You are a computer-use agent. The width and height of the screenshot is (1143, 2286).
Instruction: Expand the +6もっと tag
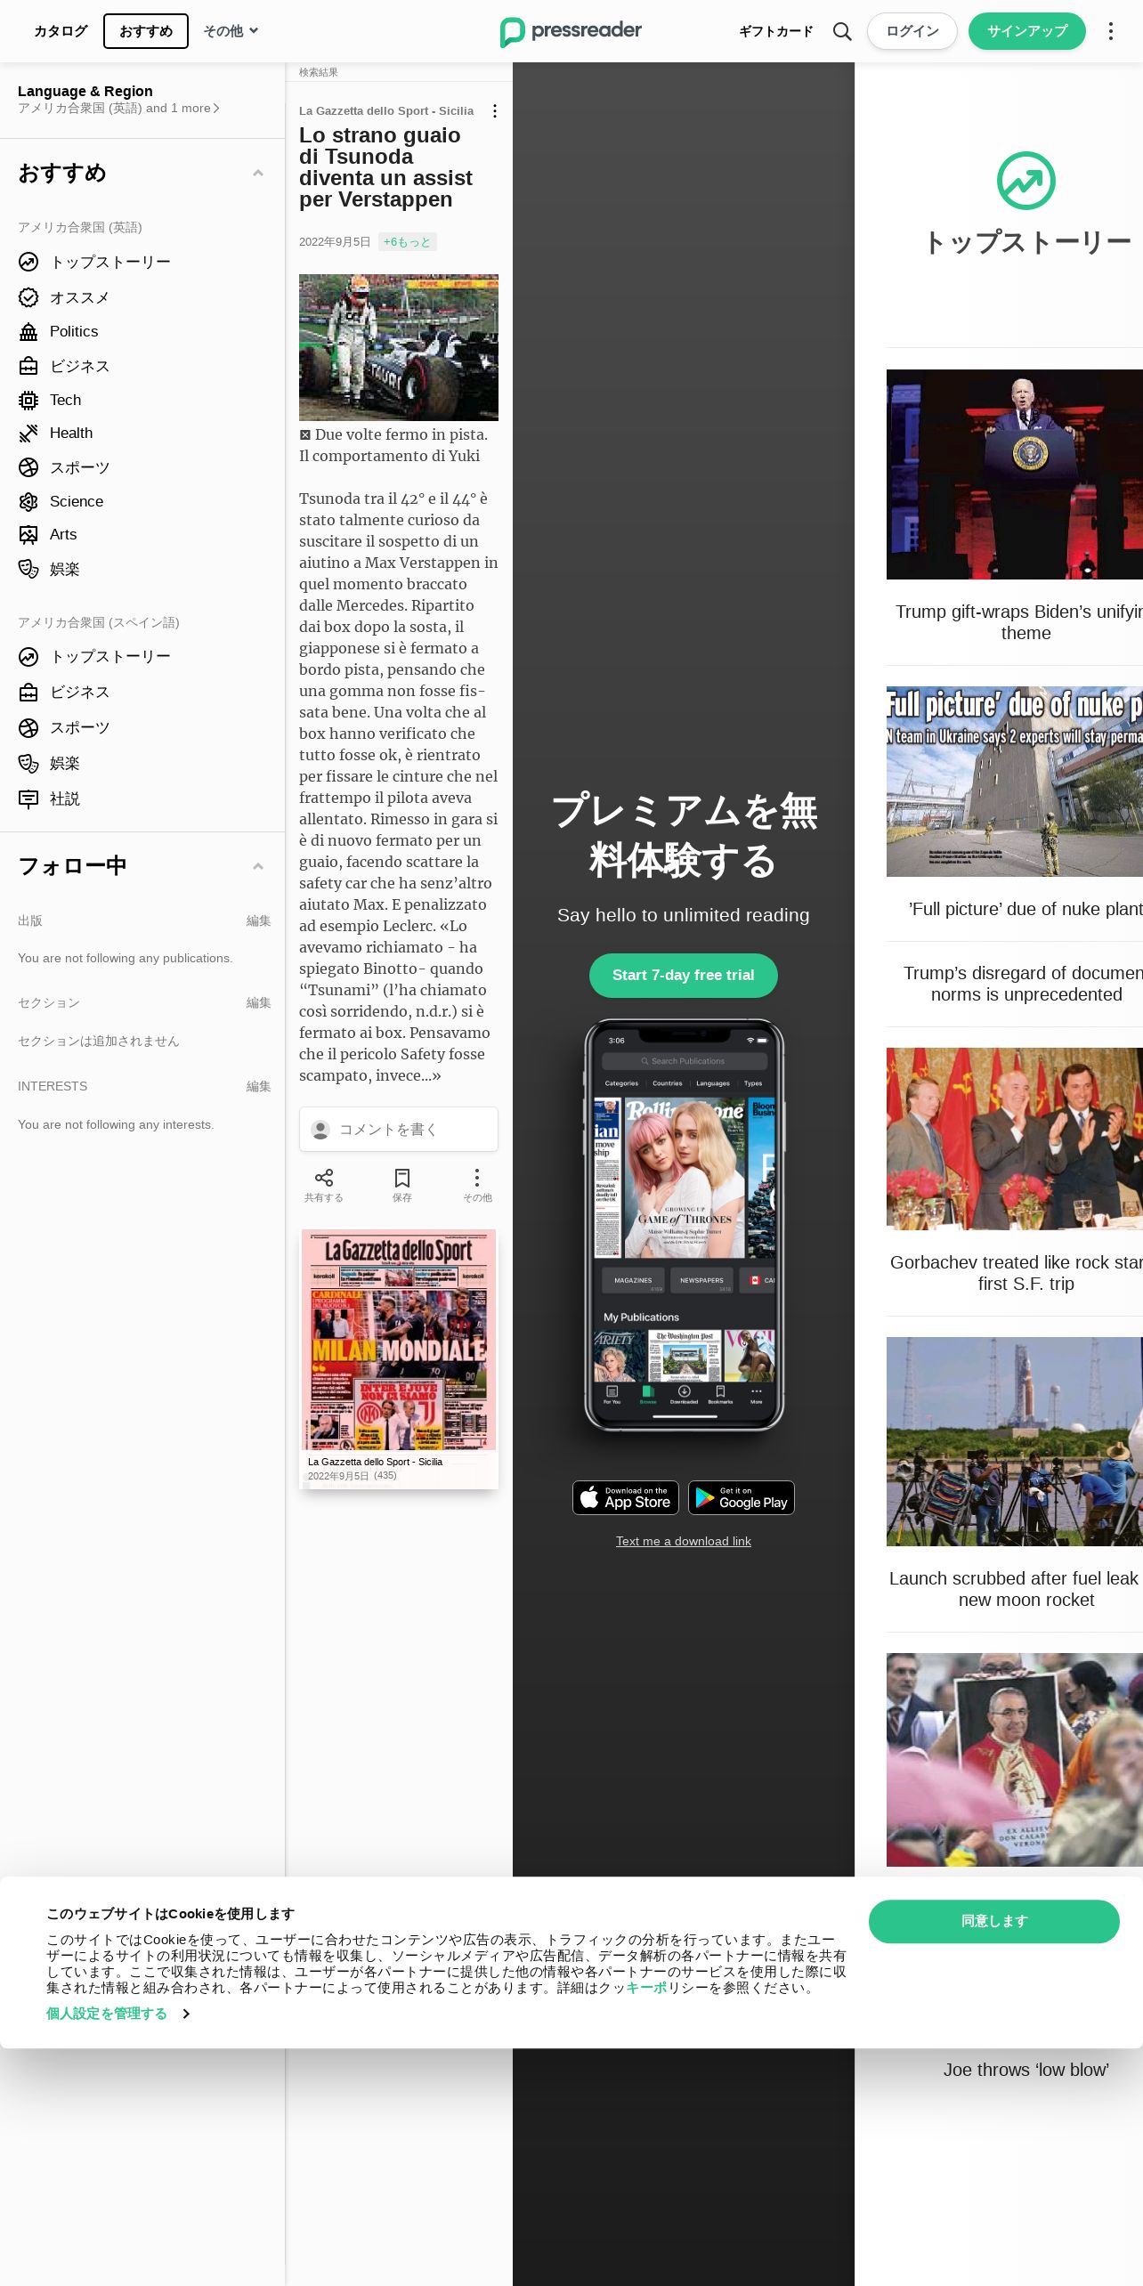coord(407,242)
